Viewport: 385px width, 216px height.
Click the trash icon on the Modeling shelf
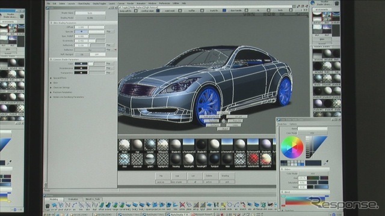(47, 206)
